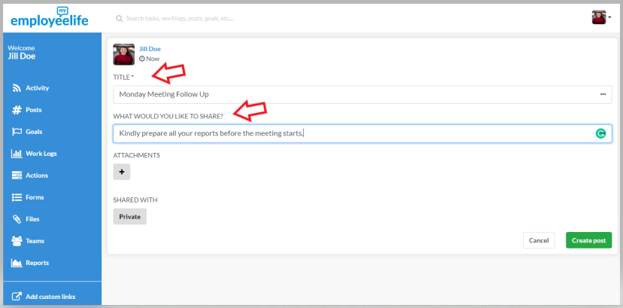Viewport: 623px width, 308px height.
Task: Click the Files paperclip icon
Action: [17, 219]
